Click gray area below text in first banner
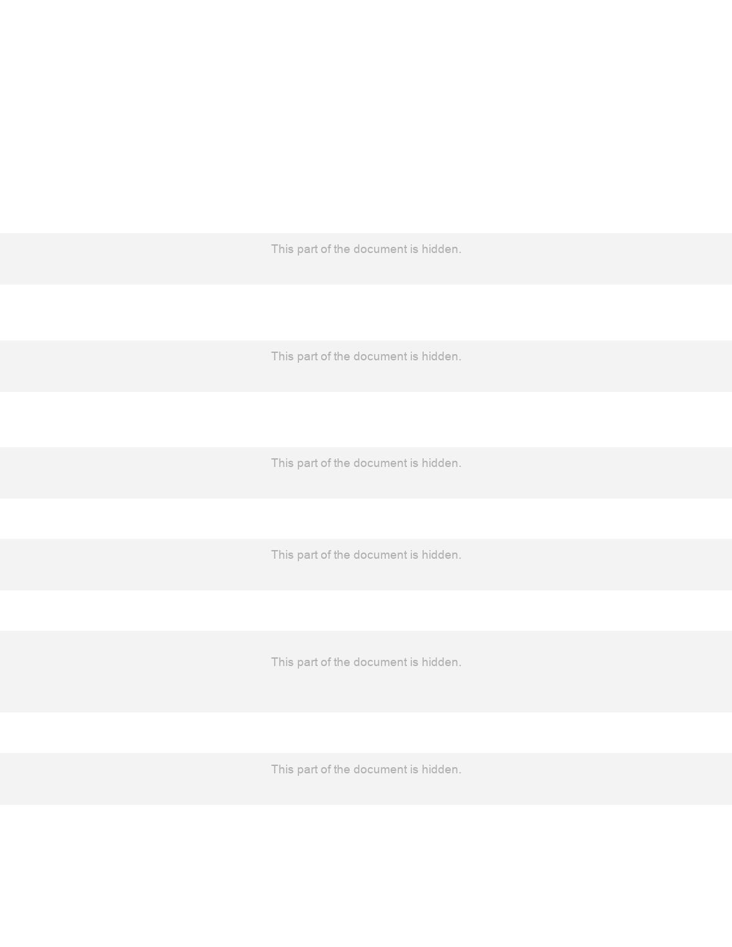The image size is (732, 947). (366, 270)
